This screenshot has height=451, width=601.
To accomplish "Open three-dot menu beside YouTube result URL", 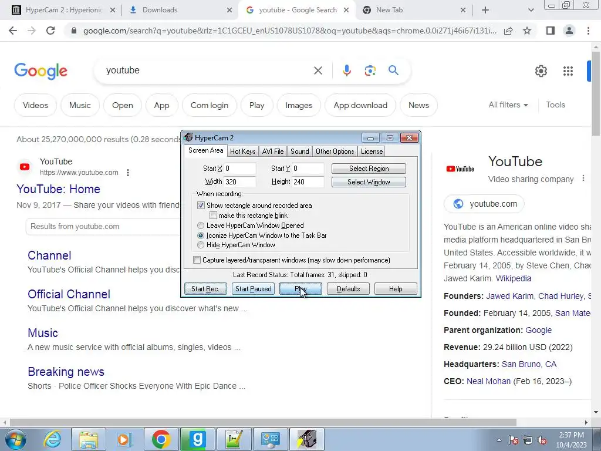I will click(128, 173).
